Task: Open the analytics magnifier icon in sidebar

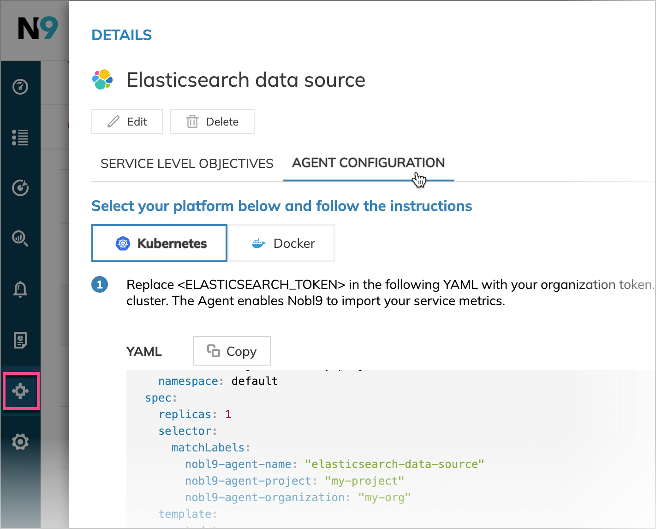Action: point(20,239)
